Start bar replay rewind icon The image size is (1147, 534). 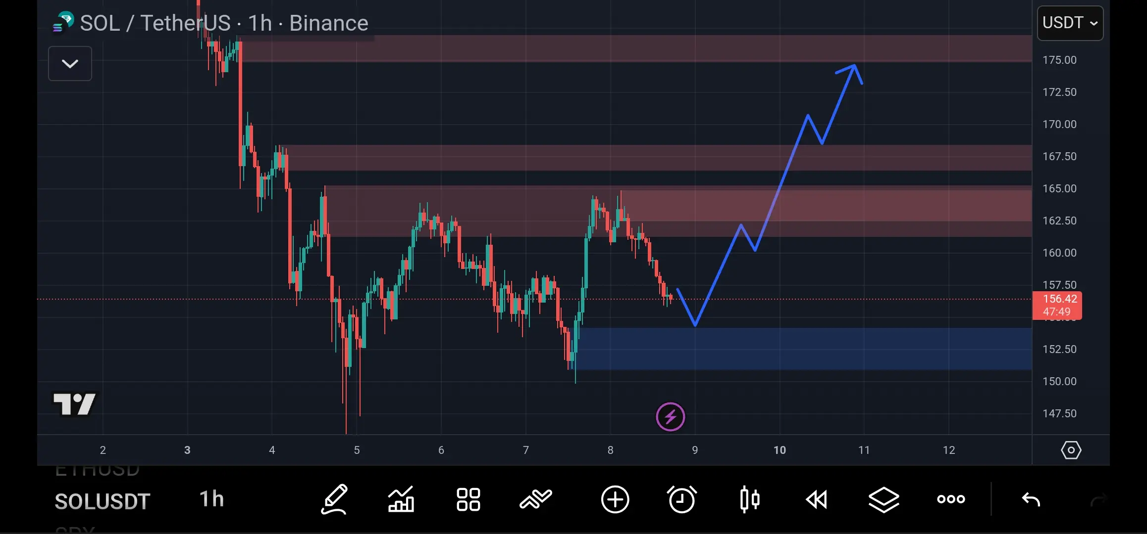point(817,499)
